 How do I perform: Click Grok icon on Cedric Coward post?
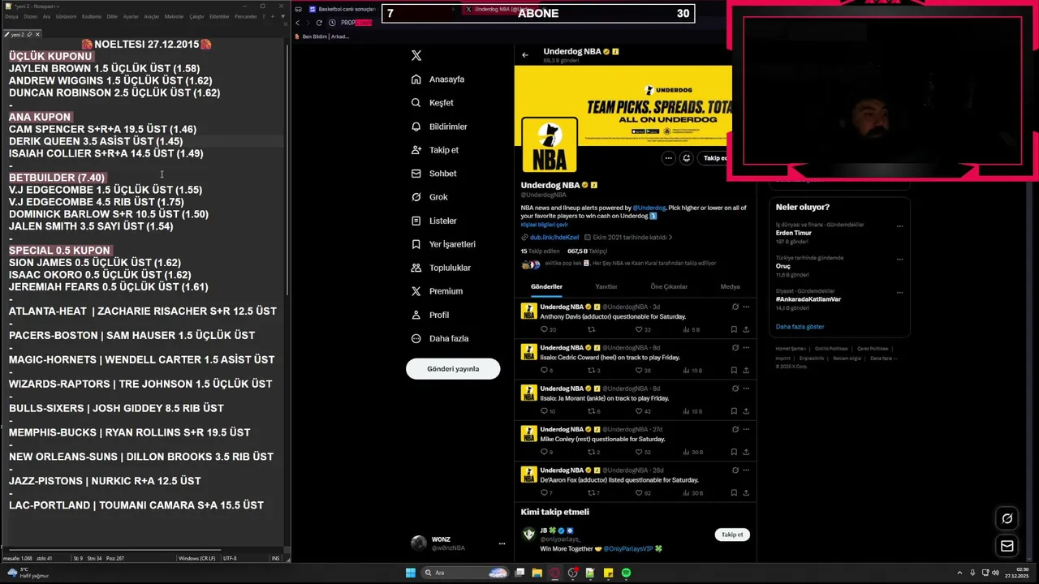pos(735,348)
